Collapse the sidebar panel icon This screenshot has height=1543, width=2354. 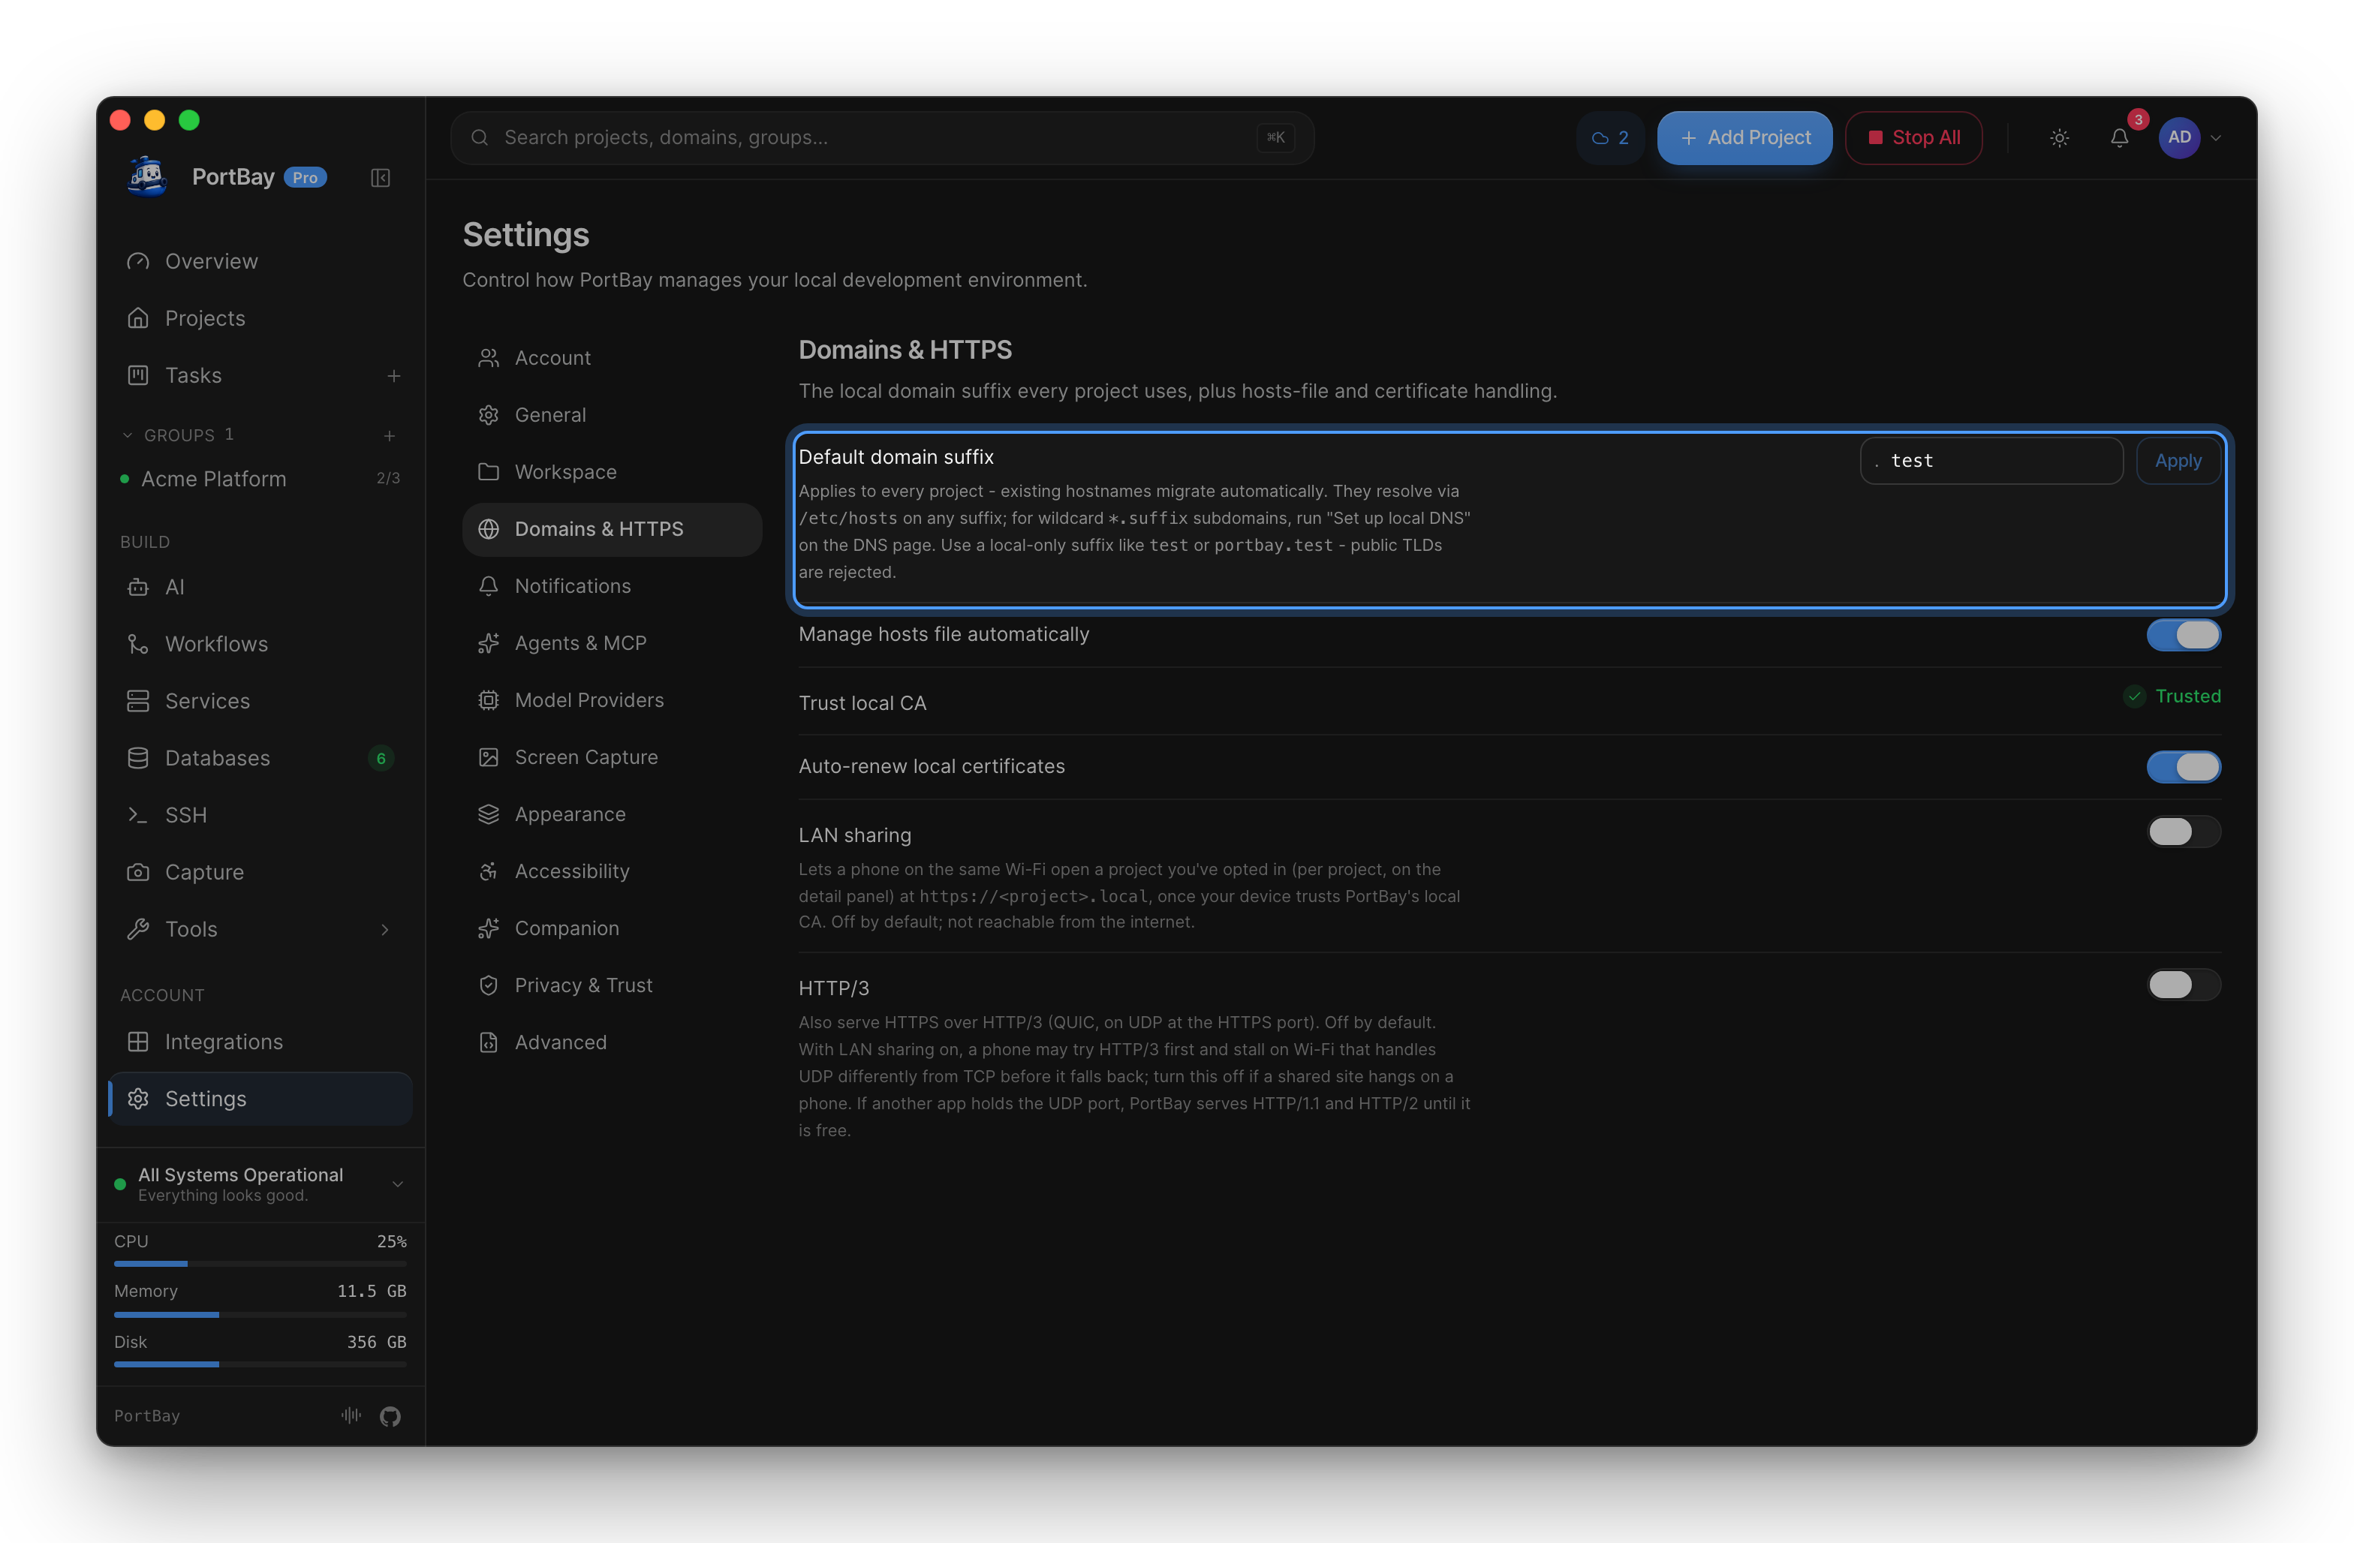point(380,178)
